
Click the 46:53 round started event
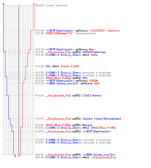click(51, 5)
